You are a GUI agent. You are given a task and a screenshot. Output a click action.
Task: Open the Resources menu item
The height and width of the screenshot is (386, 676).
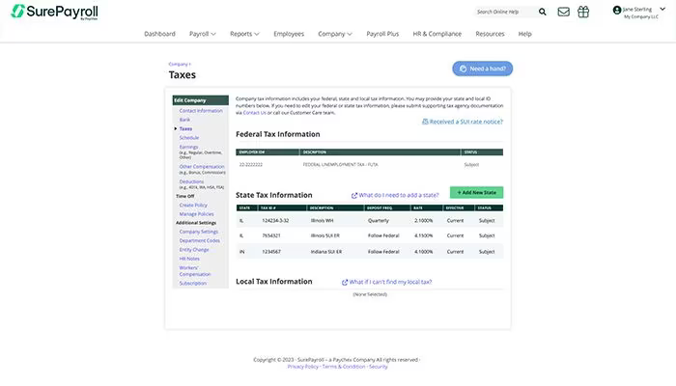pyautogui.click(x=490, y=34)
